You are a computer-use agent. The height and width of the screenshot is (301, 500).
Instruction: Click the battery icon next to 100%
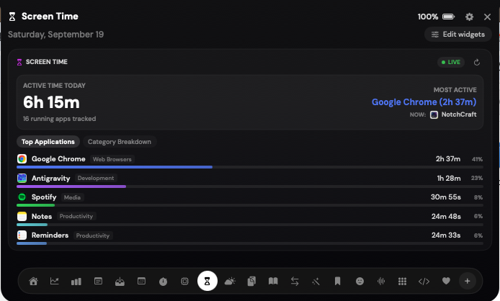(x=448, y=17)
